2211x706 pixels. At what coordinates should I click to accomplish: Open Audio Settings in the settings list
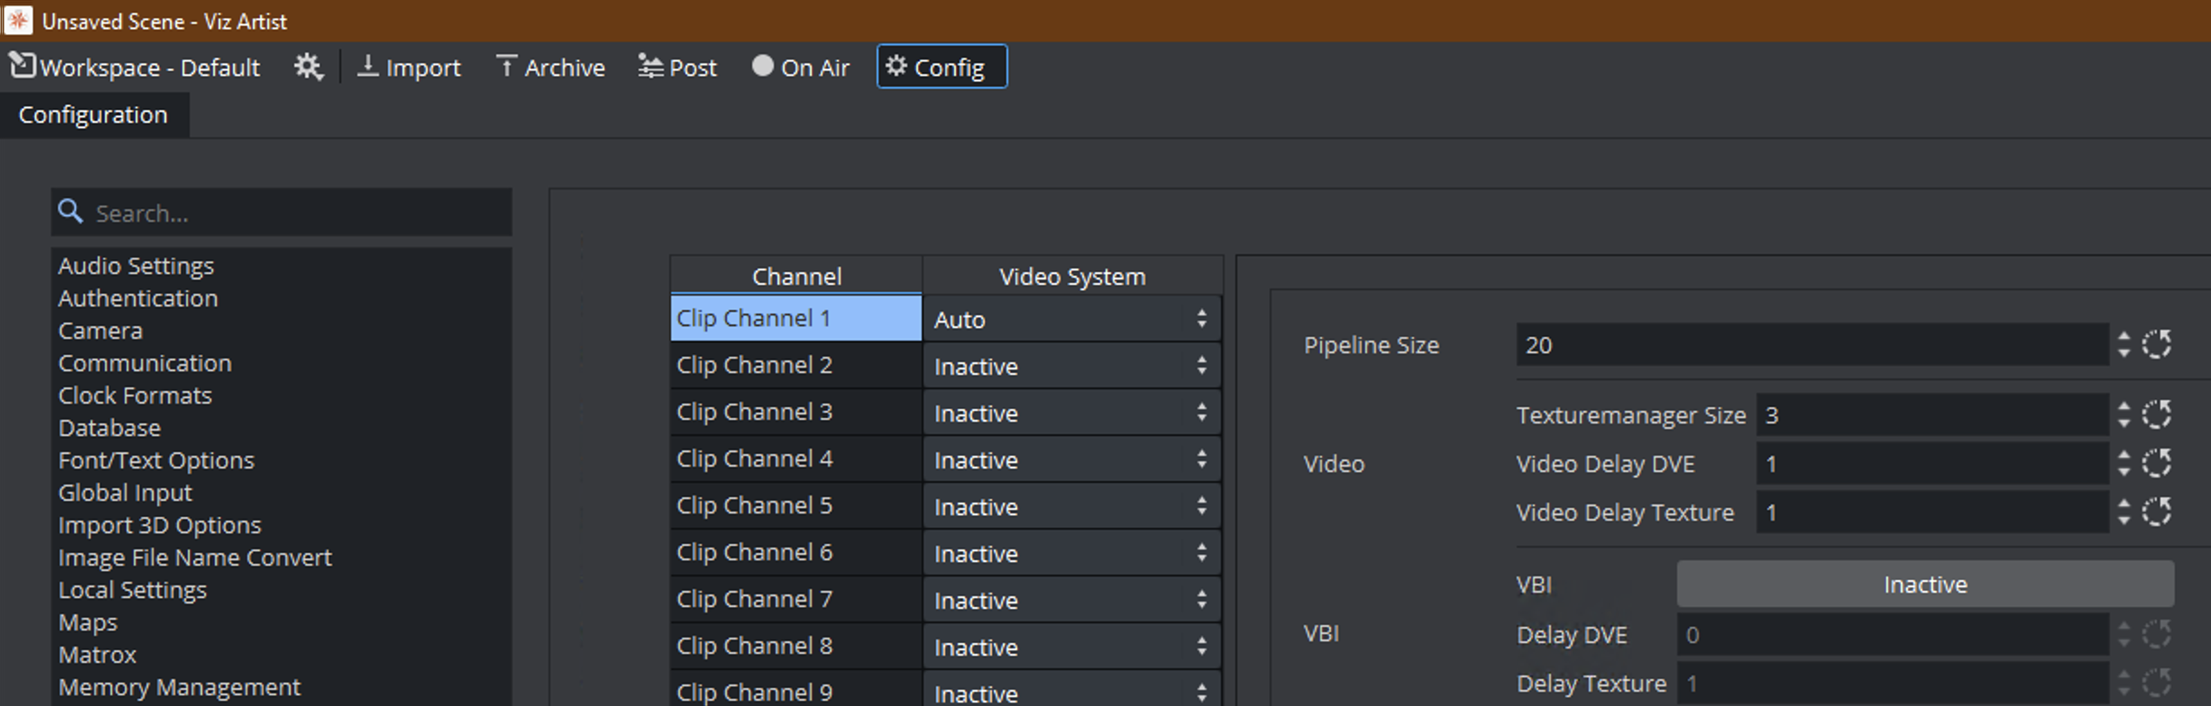click(136, 266)
